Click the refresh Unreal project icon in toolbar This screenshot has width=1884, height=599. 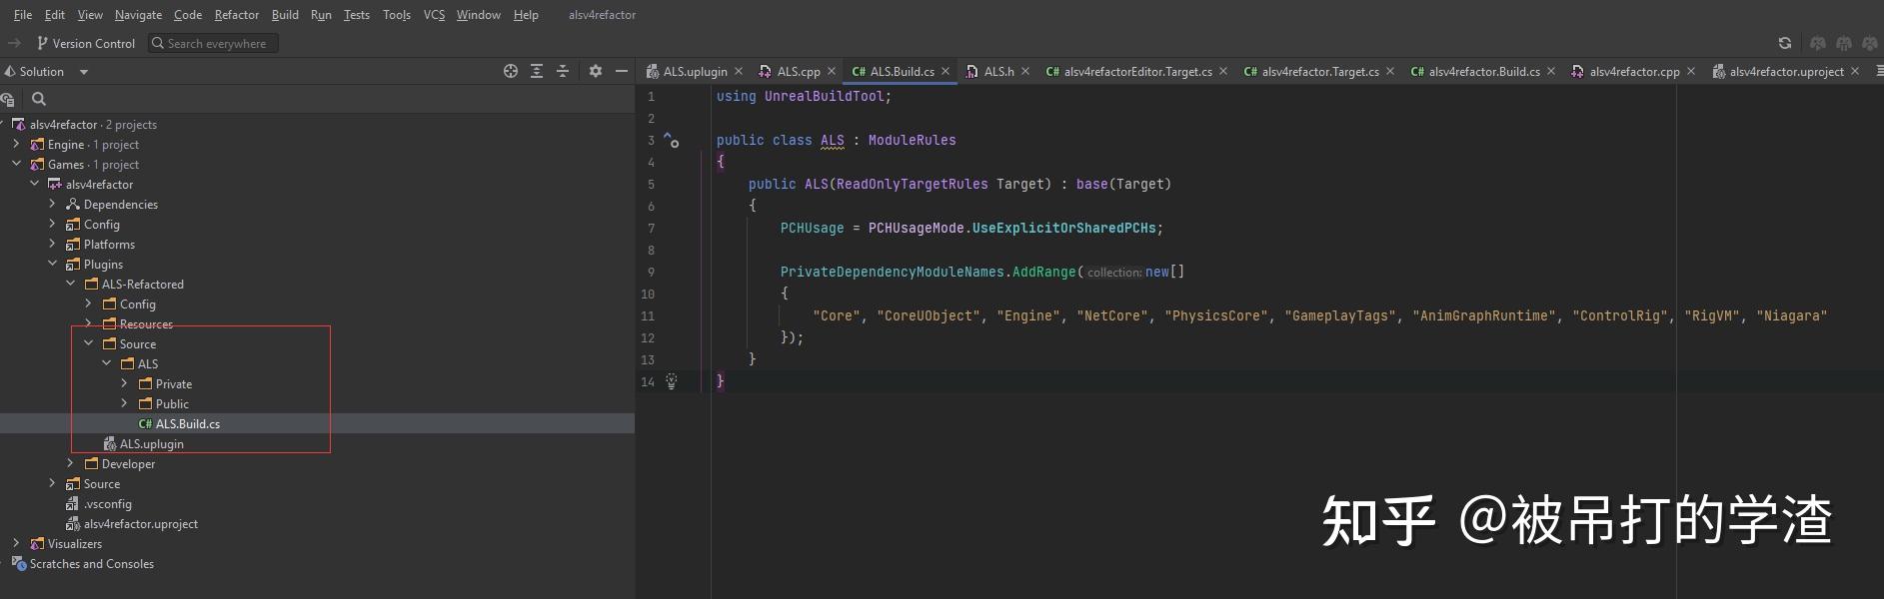click(x=1785, y=43)
